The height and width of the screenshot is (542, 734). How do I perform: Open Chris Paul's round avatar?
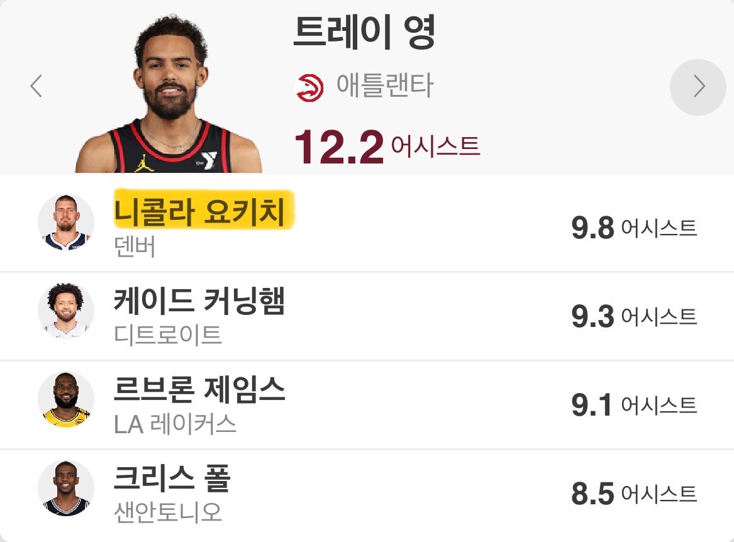(x=66, y=488)
